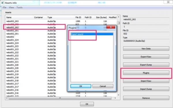
Task: Click the Export Raw button
Action: (x=146, y=57)
